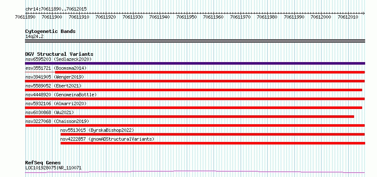Click the 70611920 ruler tick label
Viewport: 377px width, 177px height.
[x=105, y=17]
